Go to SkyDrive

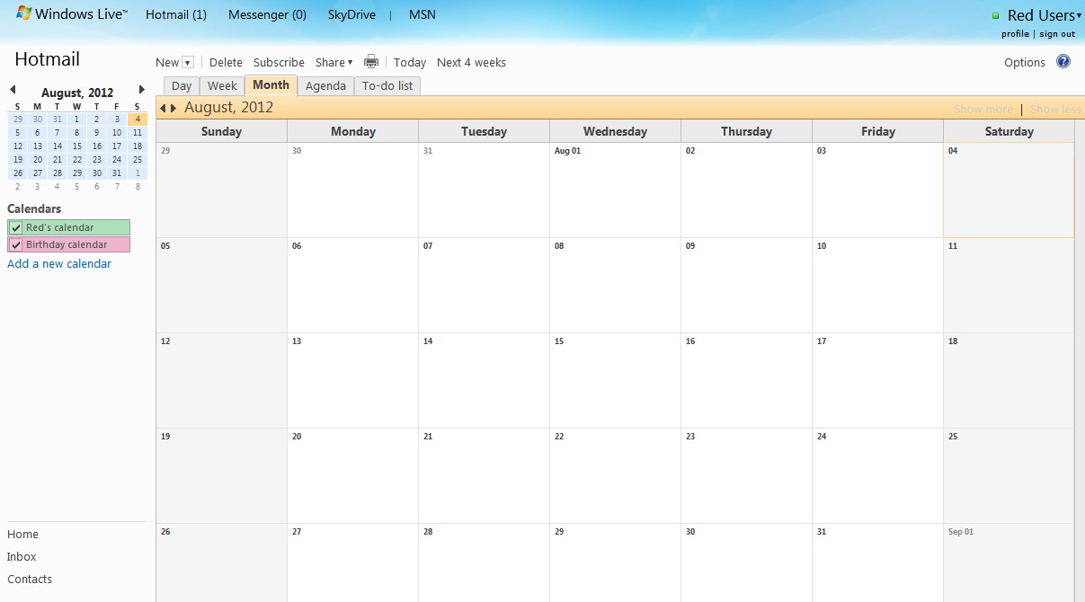(x=351, y=15)
